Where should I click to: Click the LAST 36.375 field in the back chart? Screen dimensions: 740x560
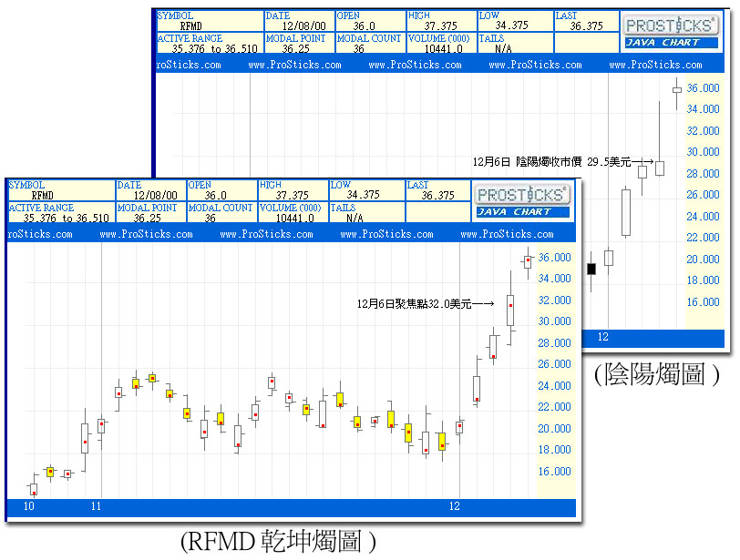(x=586, y=22)
